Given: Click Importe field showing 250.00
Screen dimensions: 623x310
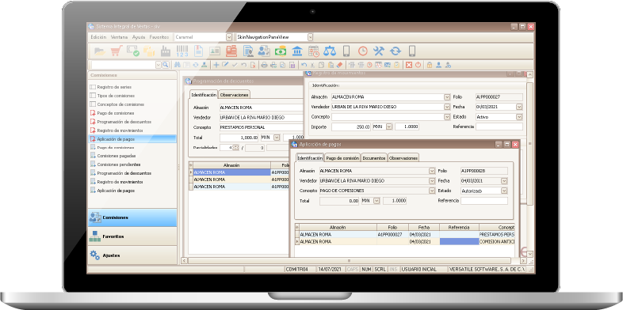Looking at the screenshot, I should [x=351, y=127].
